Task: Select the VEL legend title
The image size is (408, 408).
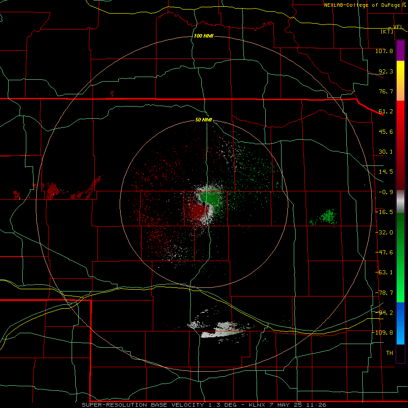Action: pyautogui.click(x=398, y=27)
